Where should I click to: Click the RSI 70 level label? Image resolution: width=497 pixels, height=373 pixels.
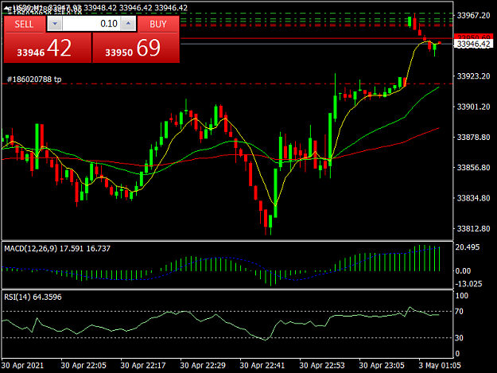[x=459, y=312]
